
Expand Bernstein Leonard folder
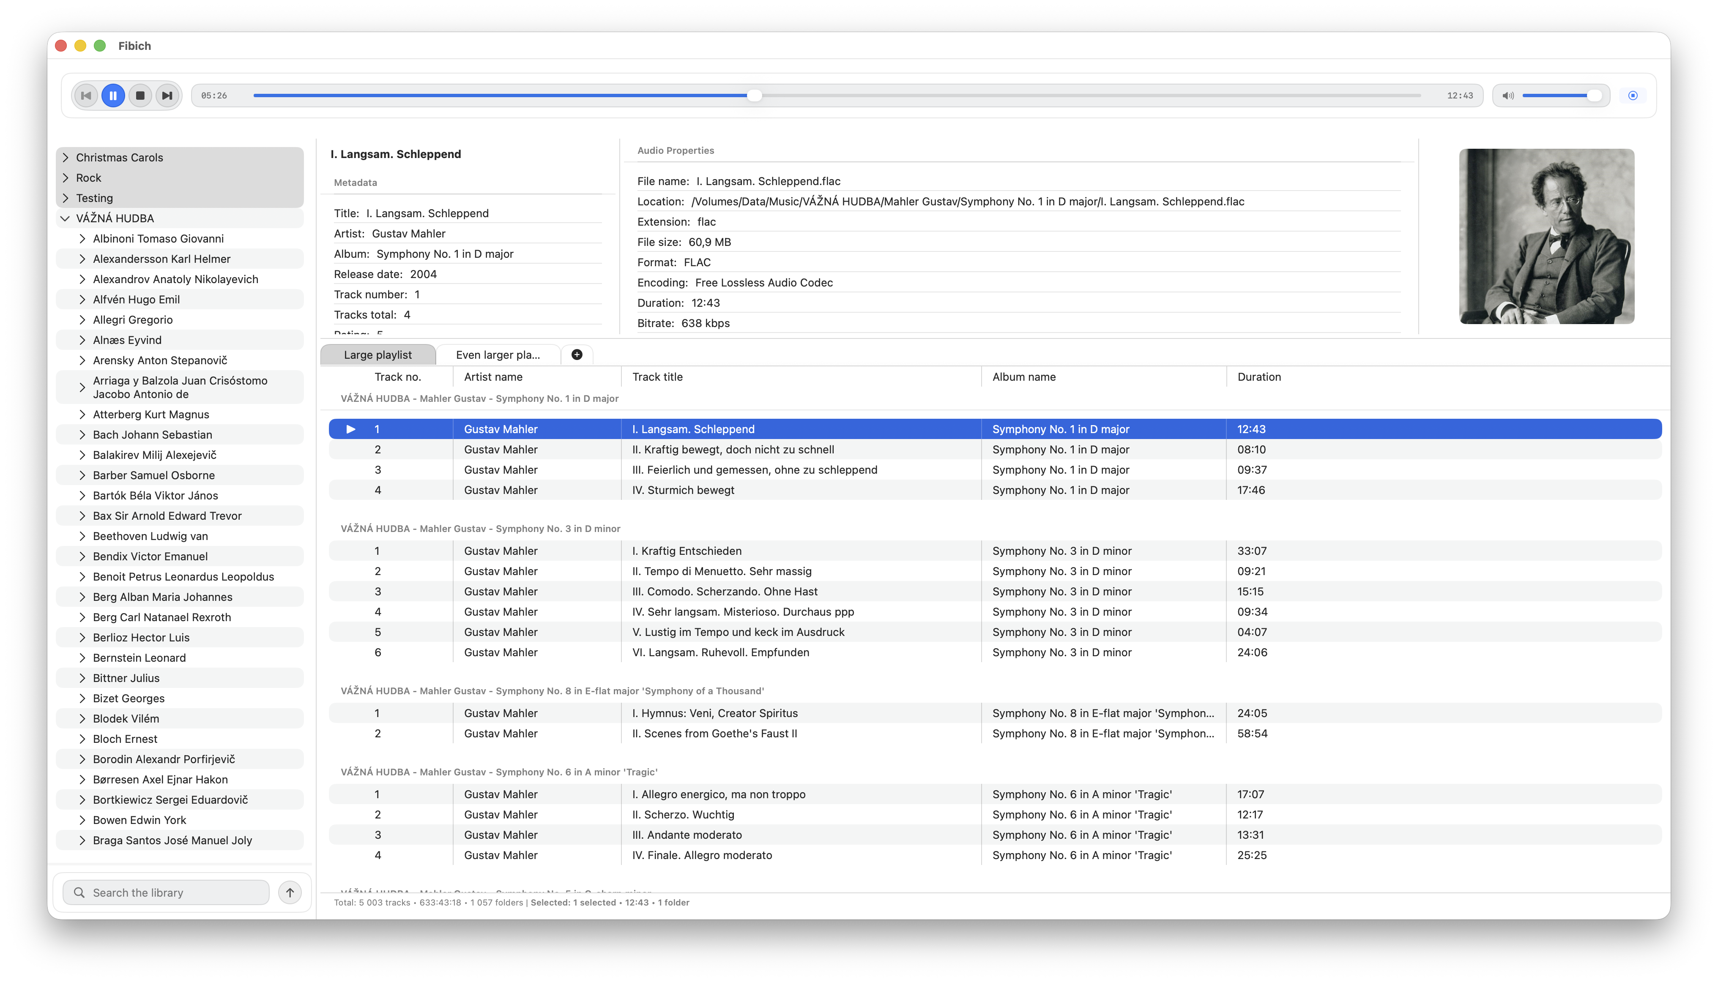[x=82, y=657]
